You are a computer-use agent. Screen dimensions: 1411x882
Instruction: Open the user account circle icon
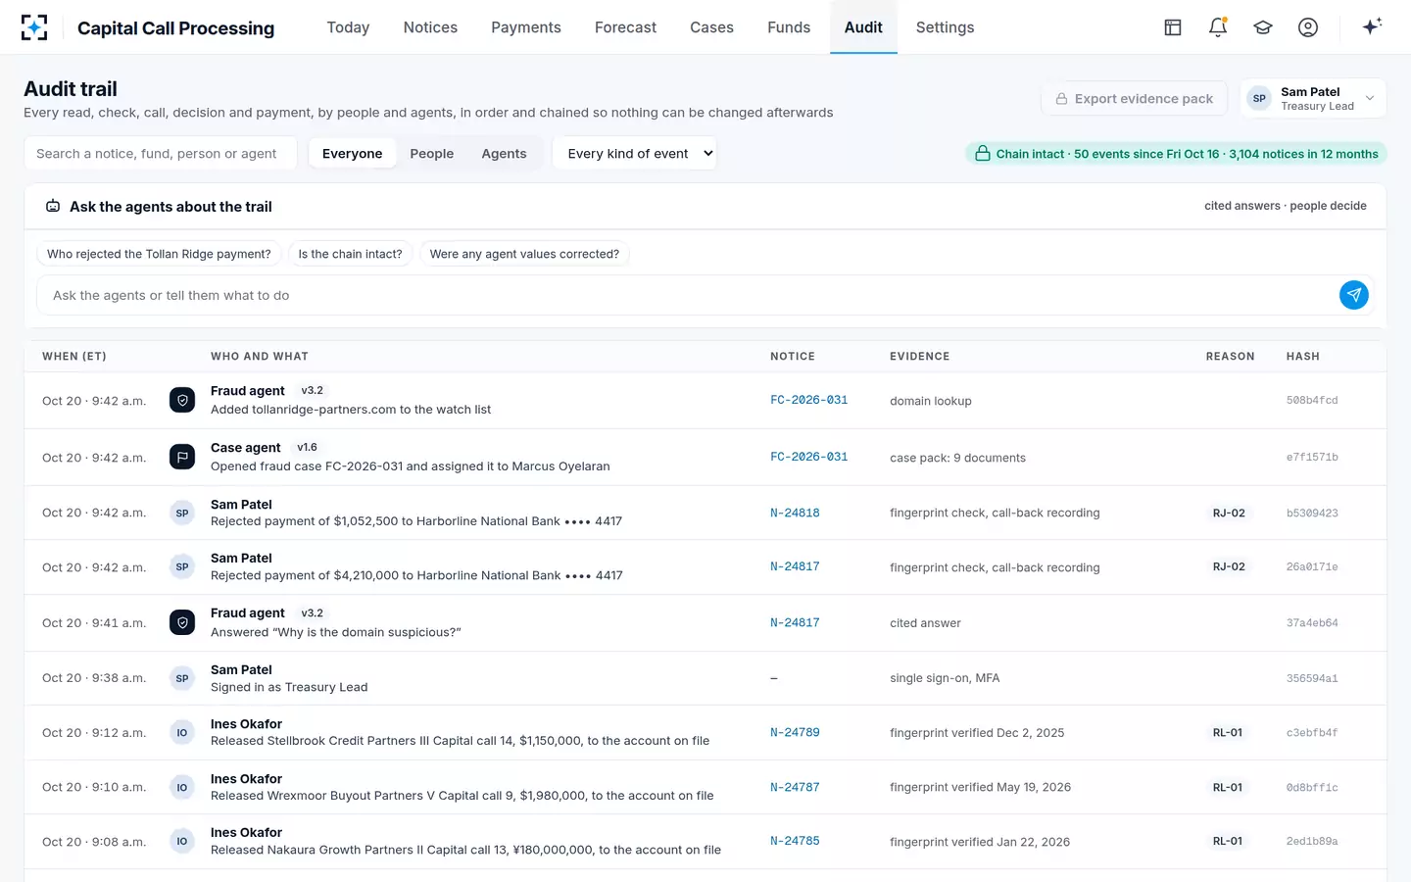1308,27
